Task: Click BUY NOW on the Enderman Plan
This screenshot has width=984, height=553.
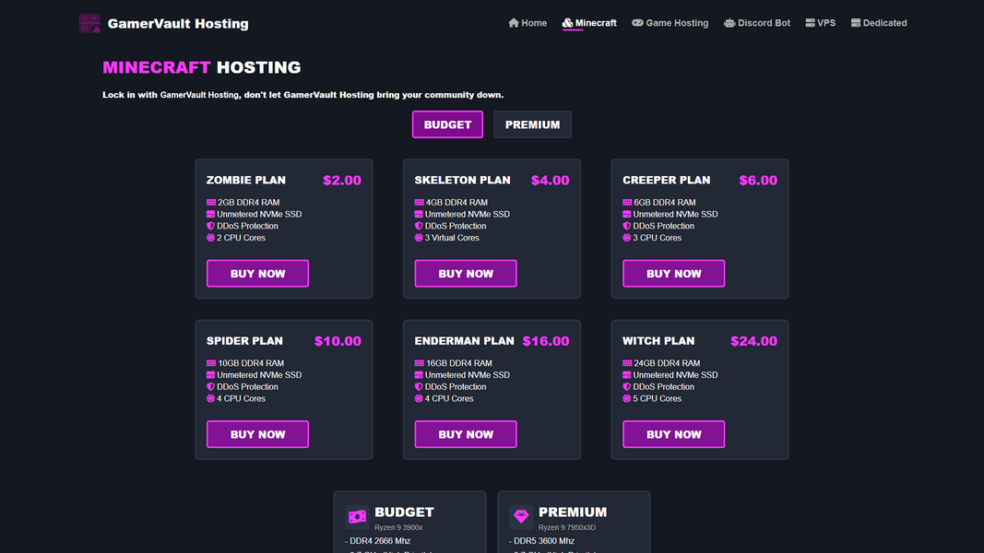Action: [466, 433]
